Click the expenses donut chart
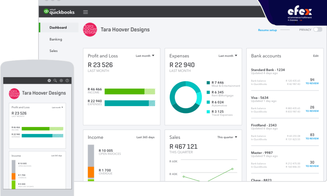 pos(186,97)
